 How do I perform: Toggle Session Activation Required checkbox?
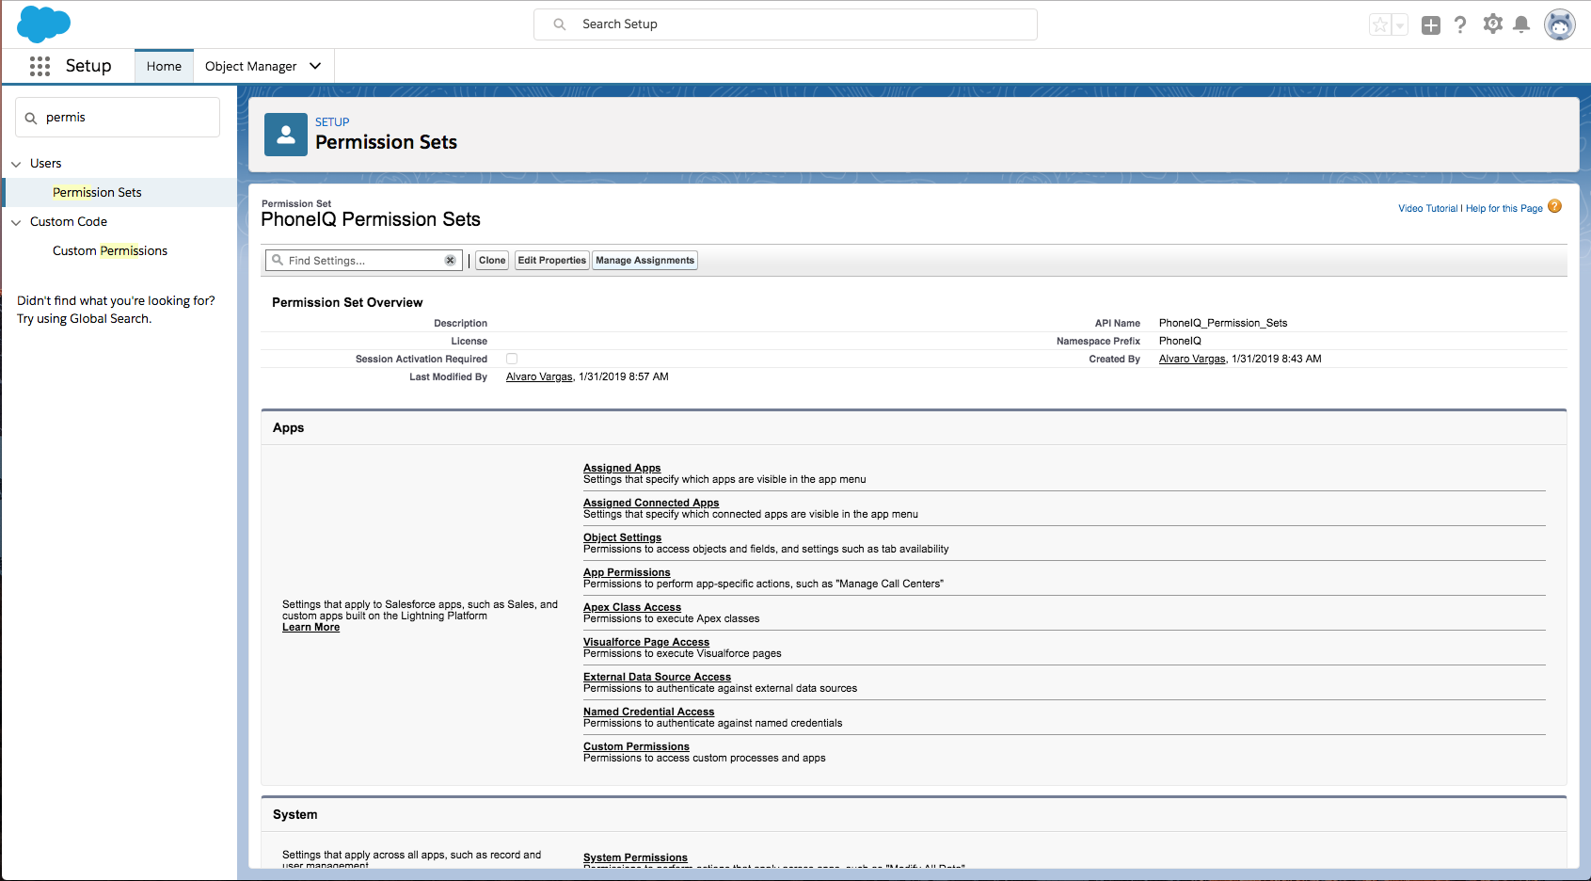[x=512, y=359]
